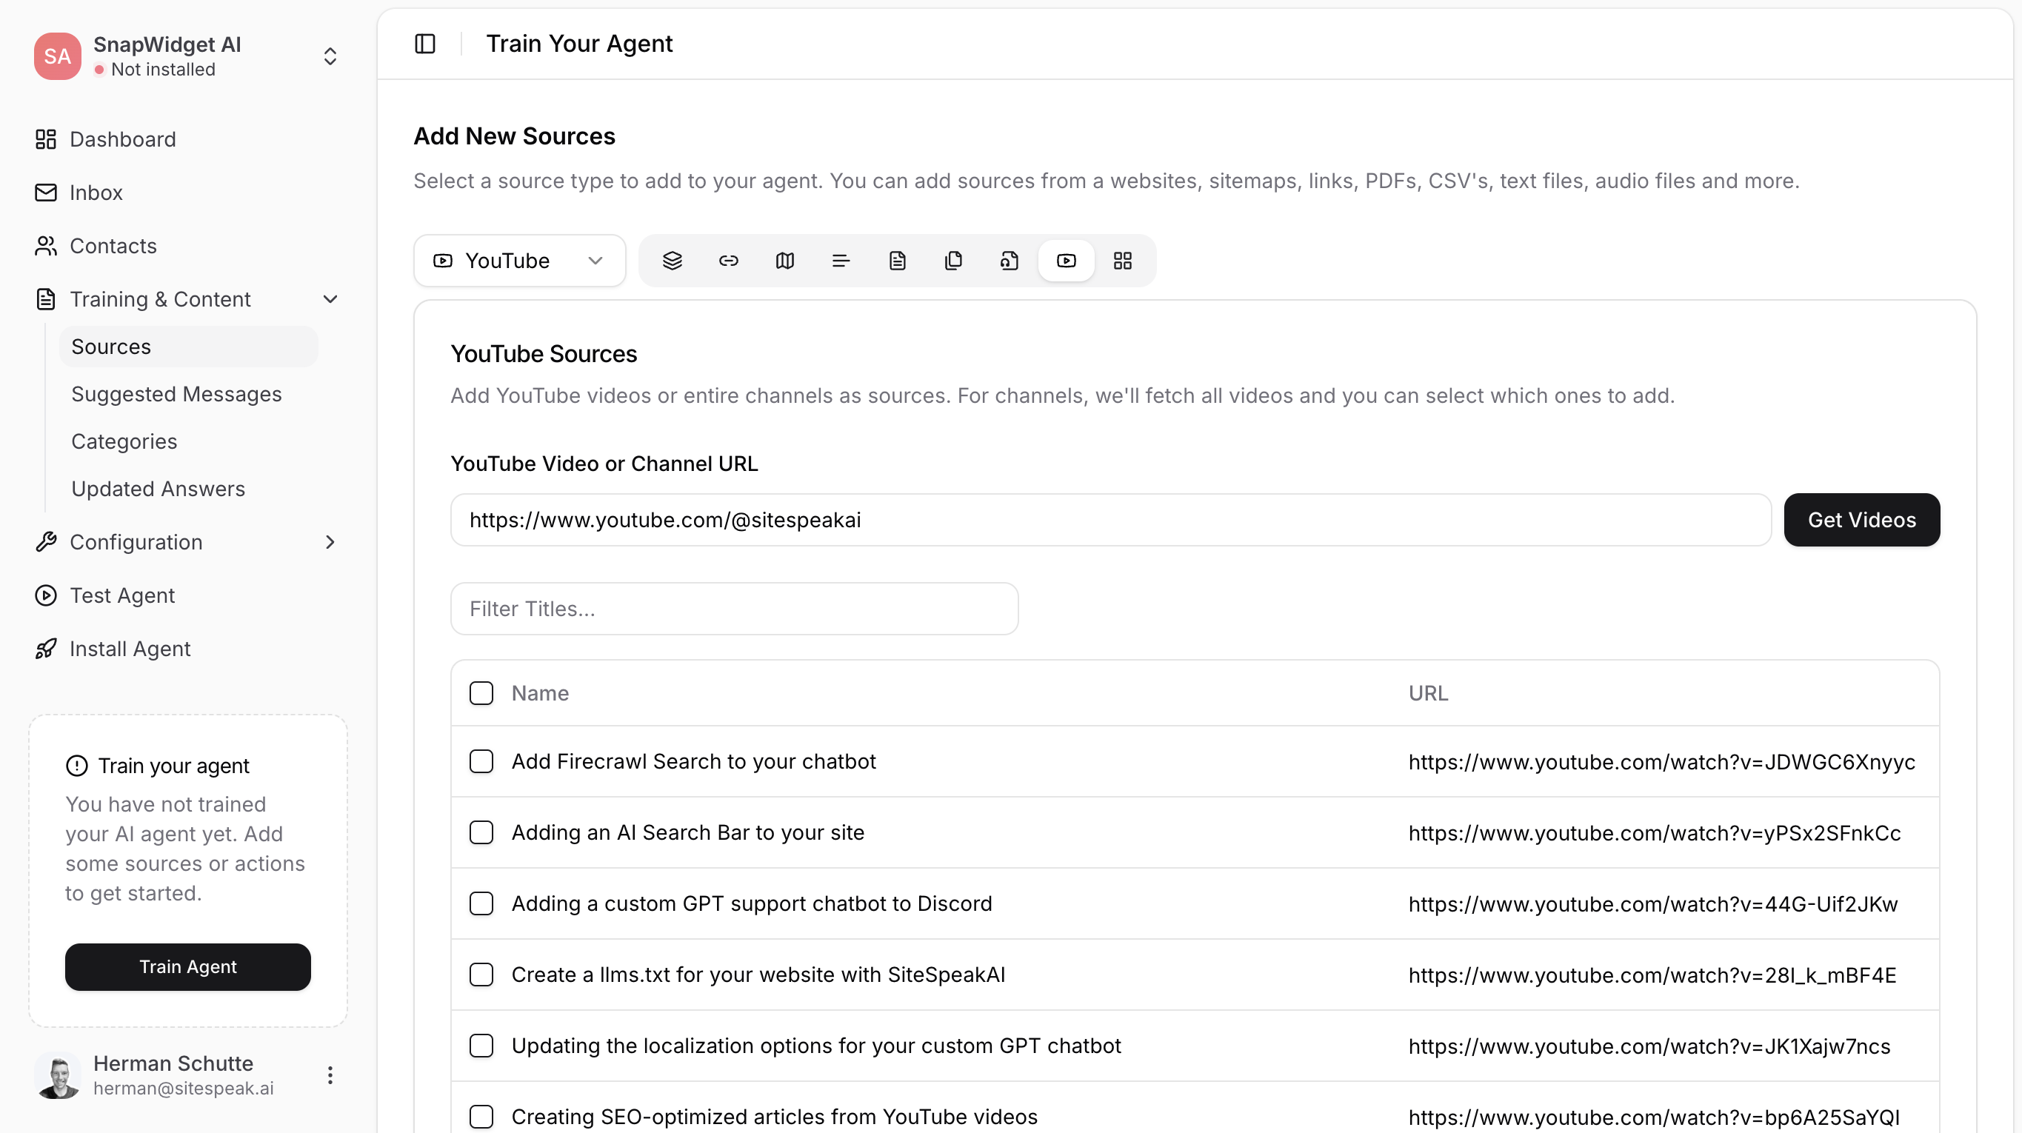
Task: Select the sitemap map source icon
Action: 785,261
